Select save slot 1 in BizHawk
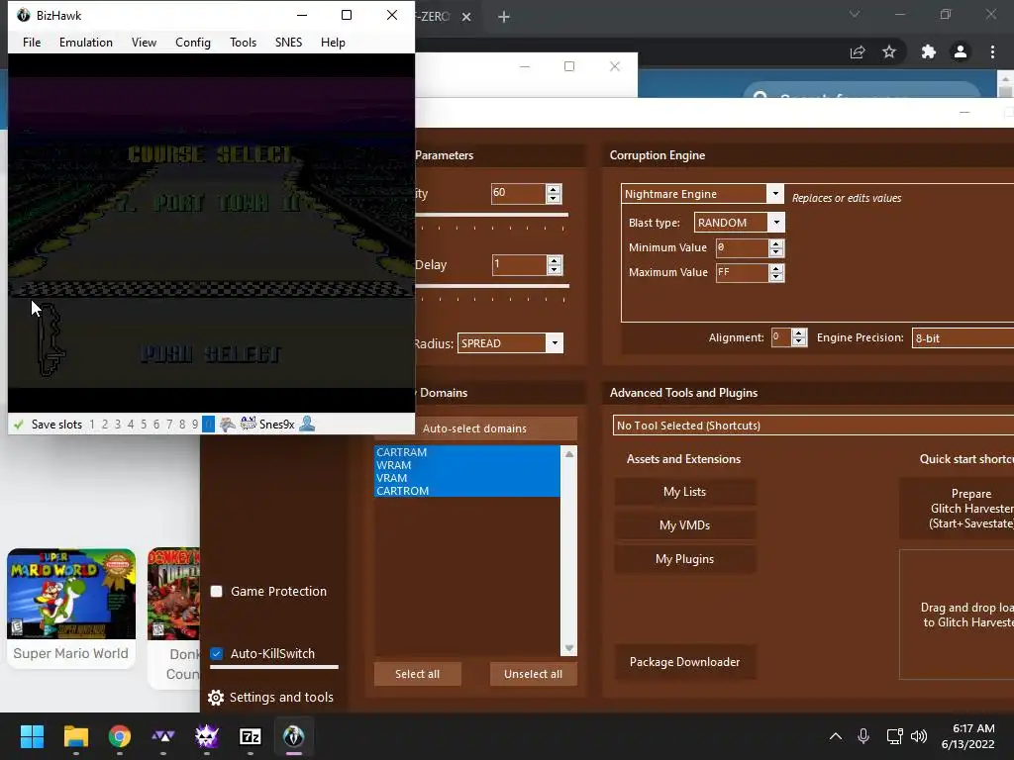 coord(92,424)
